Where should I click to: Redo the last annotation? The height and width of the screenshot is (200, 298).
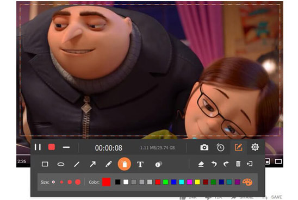pos(226,164)
